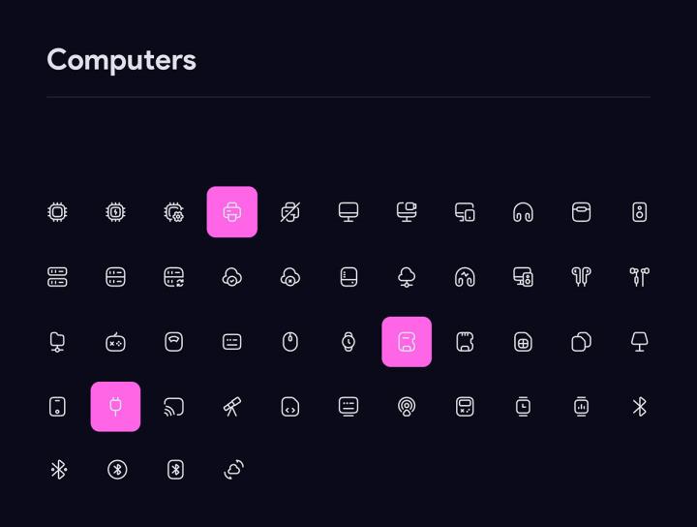Pick the game controller icon
This screenshot has width=697, height=527.
click(116, 342)
